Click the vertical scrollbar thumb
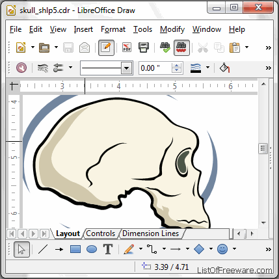The height and width of the screenshot is (279, 279). [x=263, y=148]
